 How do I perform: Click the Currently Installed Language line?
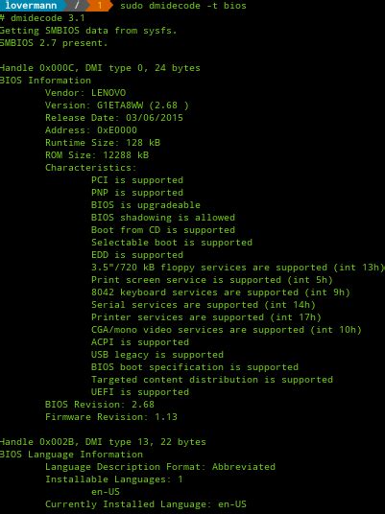(146, 503)
